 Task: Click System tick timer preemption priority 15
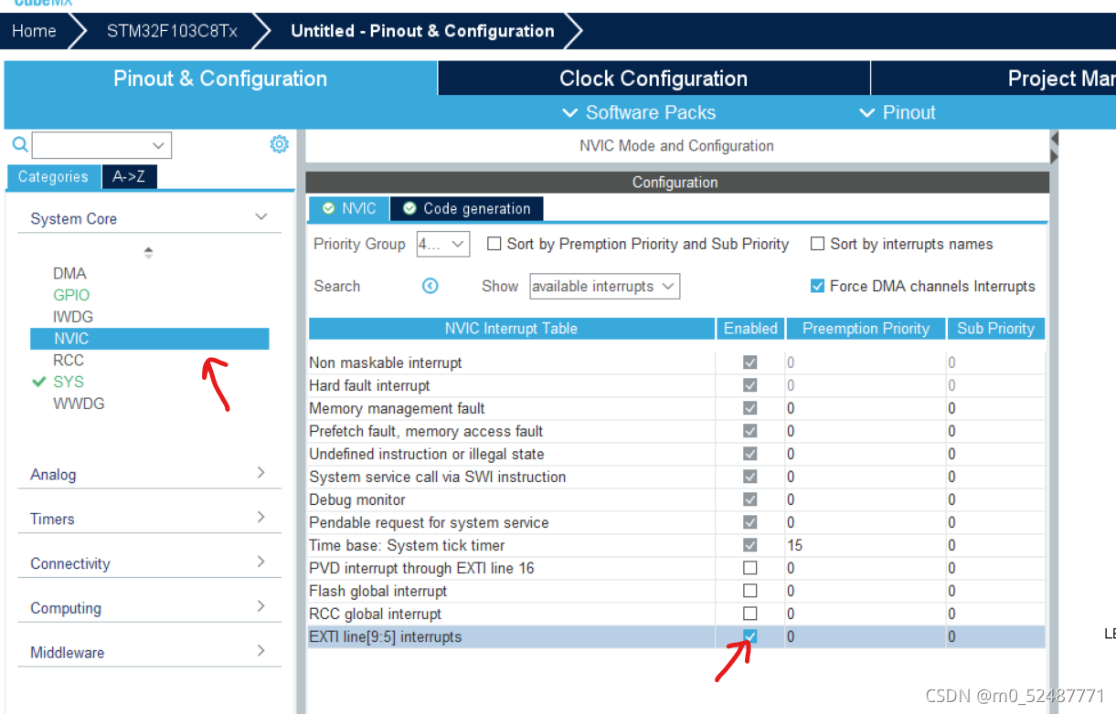(865, 545)
